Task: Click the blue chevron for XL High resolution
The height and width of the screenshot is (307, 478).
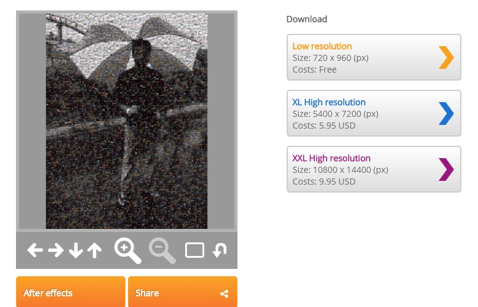Action: click(446, 113)
